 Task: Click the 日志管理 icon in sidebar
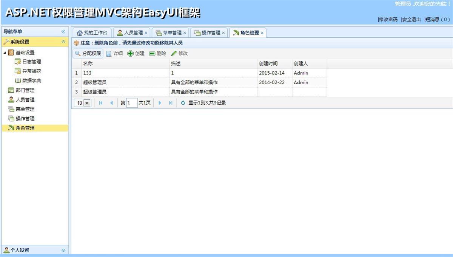(x=17, y=62)
